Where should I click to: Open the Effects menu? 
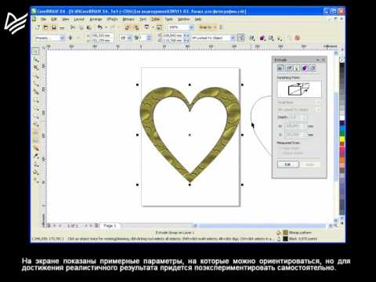(112, 20)
